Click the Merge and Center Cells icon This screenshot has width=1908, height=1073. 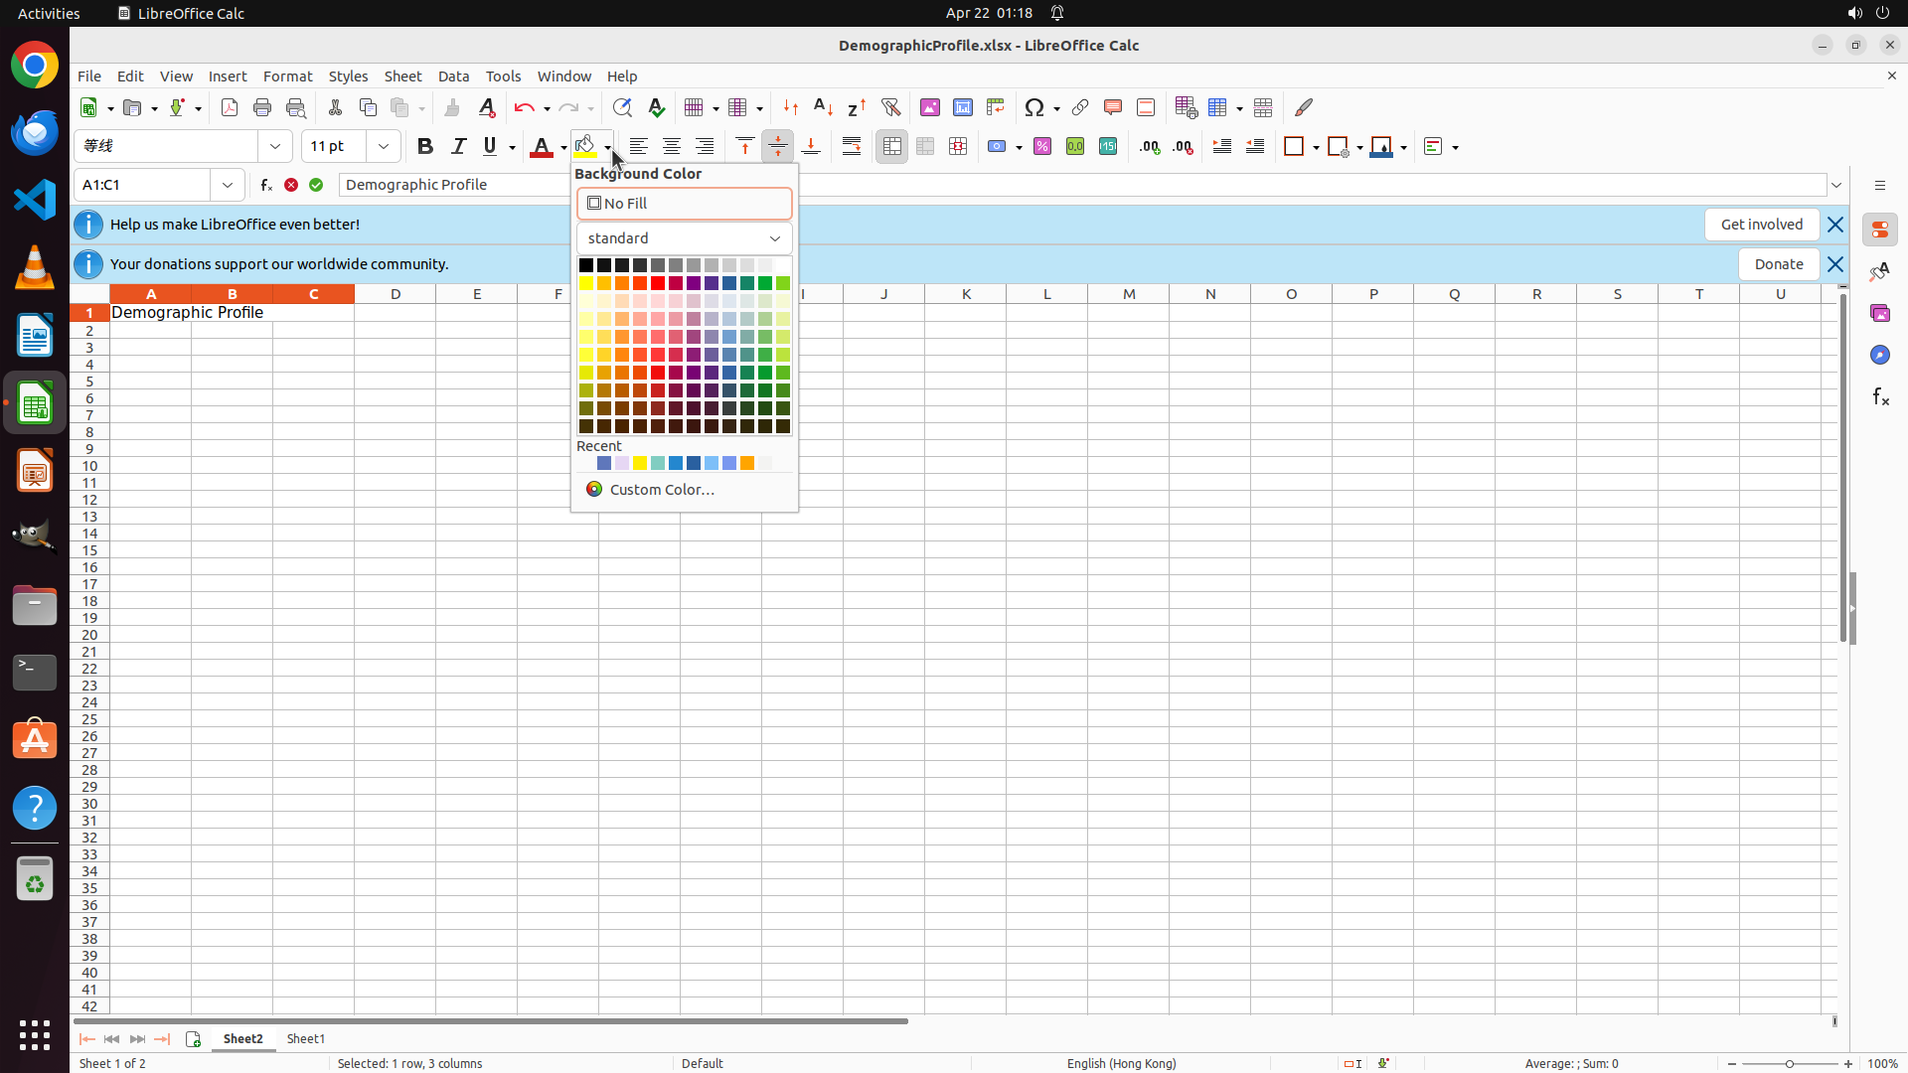click(x=891, y=147)
